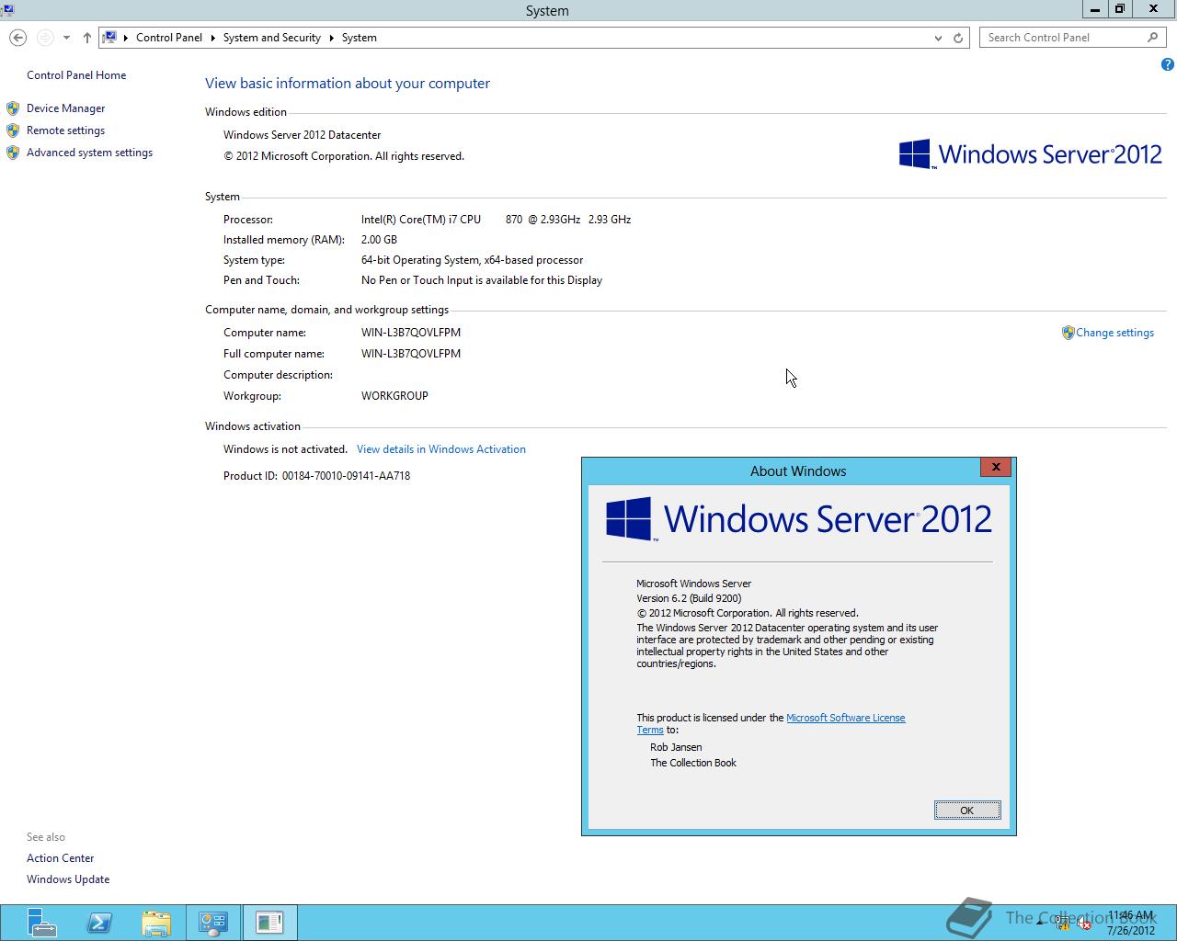Click the shield icon next to Change settings
Image resolution: width=1177 pixels, height=941 pixels.
[1068, 333]
